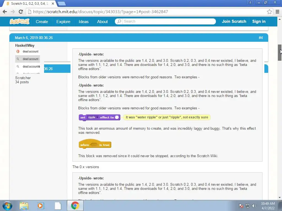The image size is (282, 211).
Task: Open the Explore menu item
Action: coord(63,21)
